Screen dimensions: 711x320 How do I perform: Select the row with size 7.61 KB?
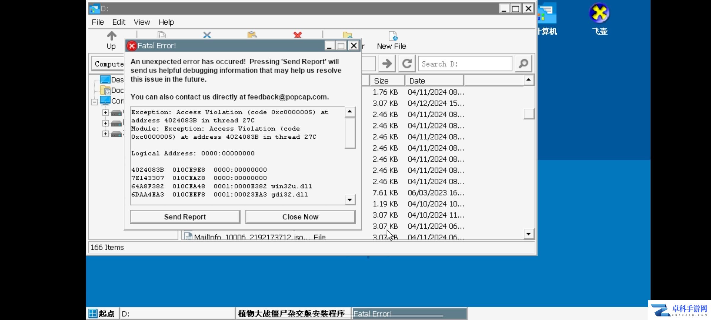385,193
